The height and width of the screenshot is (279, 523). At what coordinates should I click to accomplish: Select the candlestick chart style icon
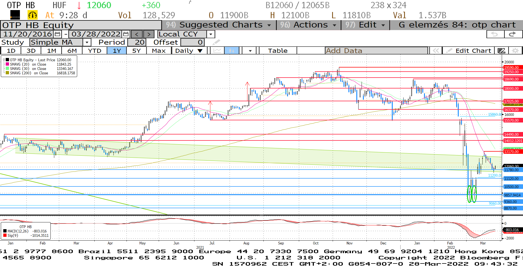[232, 51]
